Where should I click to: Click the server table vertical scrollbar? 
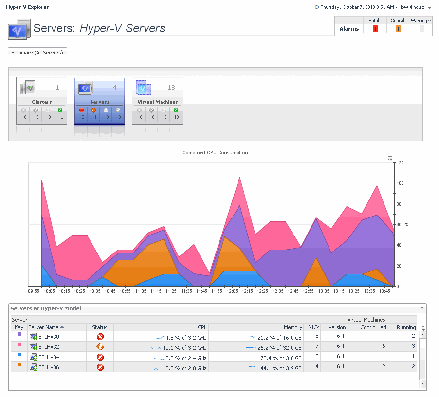422,358
